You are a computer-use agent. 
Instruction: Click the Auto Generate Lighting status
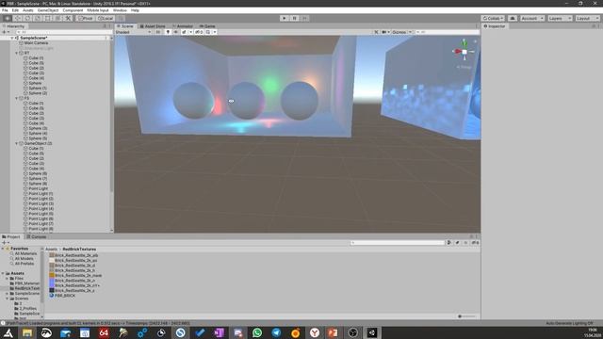point(569,323)
